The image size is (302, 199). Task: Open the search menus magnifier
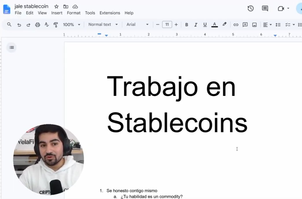click(x=9, y=25)
